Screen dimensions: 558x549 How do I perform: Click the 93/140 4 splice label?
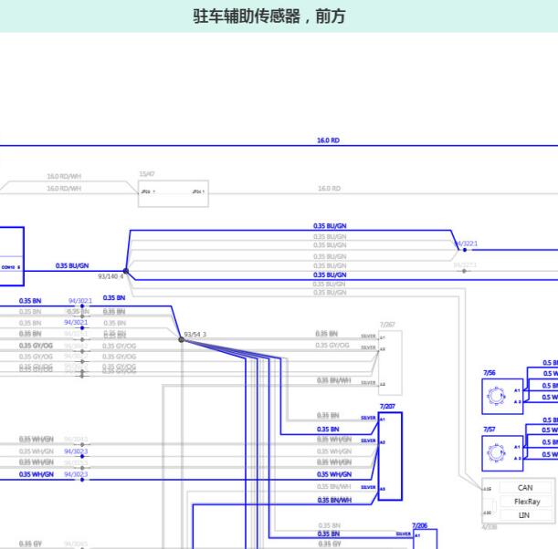click(111, 276)
